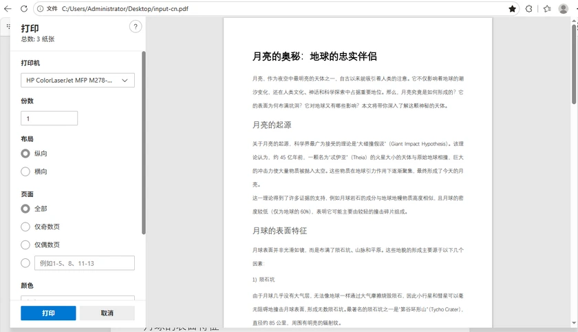The height and width of the screenshot is (332, 578).
Task: Open the browser extensions icon
Action: tap(528, 8)
